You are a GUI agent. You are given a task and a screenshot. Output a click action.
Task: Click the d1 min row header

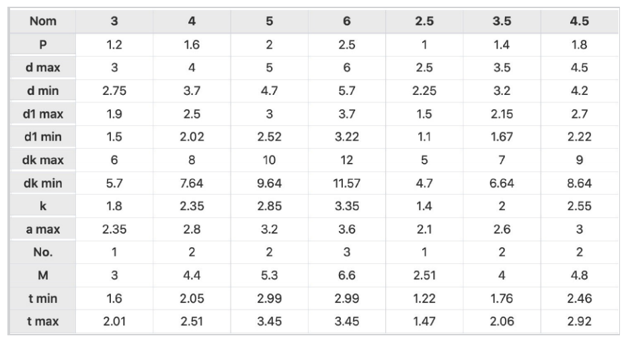click(x=42, y=137)
